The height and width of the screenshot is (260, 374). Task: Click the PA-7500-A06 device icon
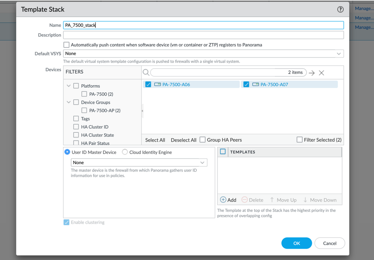click(x=157, y=84)
